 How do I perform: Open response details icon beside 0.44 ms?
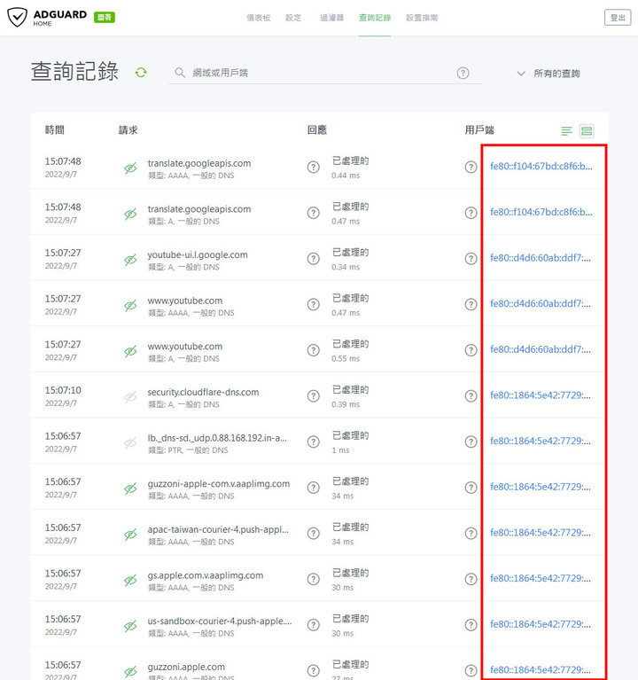click(314, 167)
